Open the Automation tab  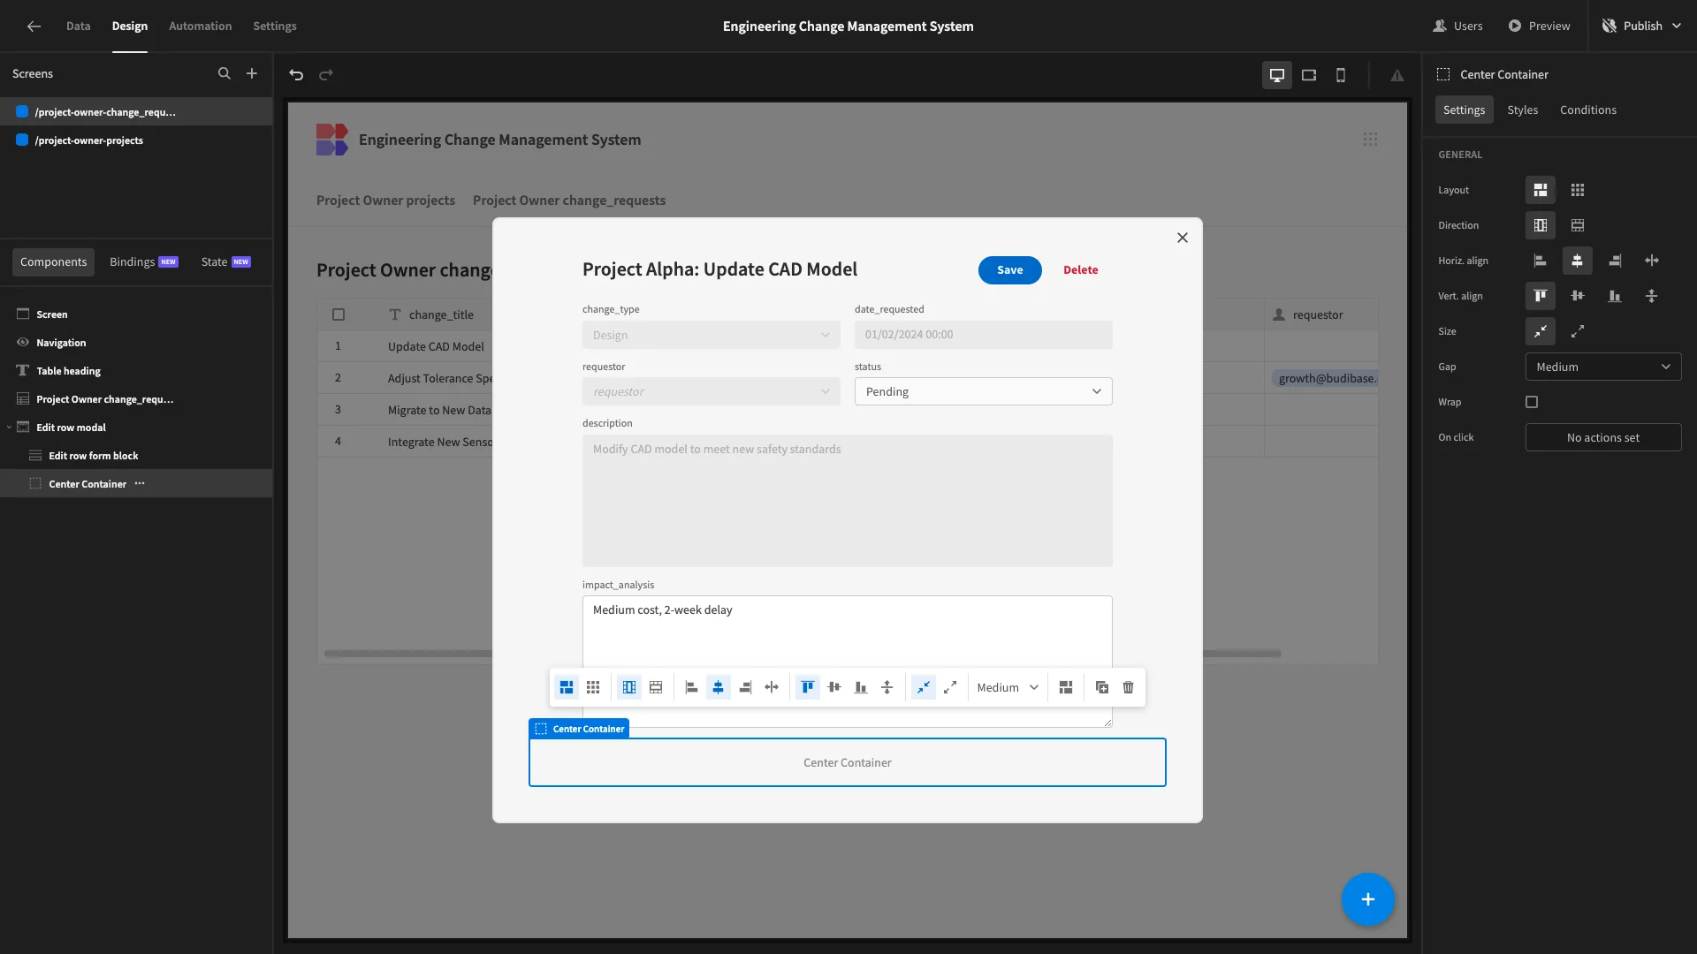point(200,26)
